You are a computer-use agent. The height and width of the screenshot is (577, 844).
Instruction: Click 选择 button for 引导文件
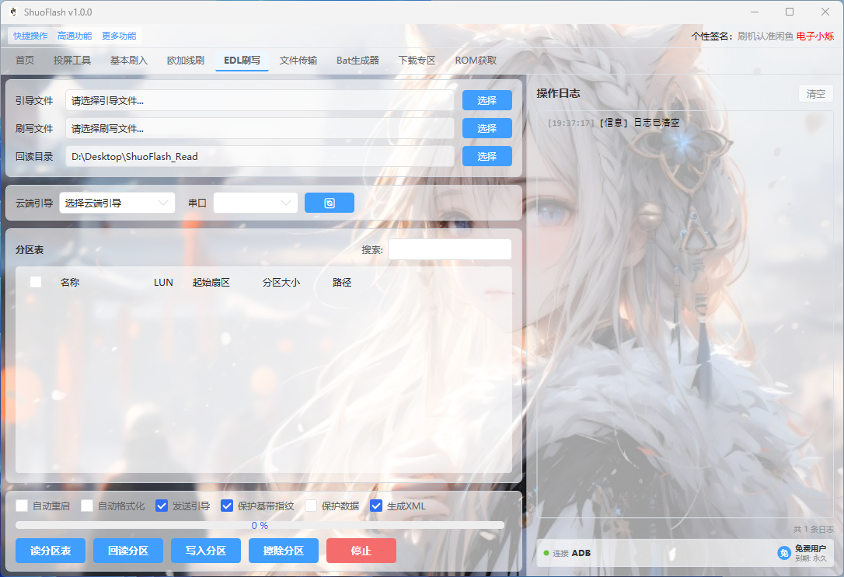[487, 100]
